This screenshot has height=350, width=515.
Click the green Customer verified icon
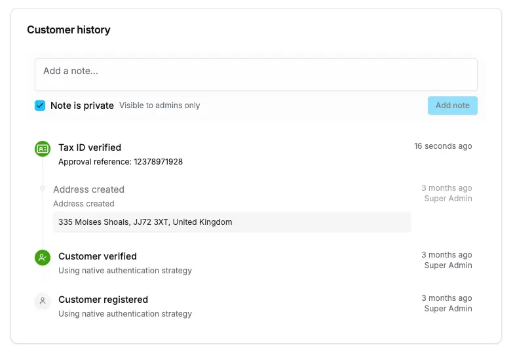[x=43, y=258]
